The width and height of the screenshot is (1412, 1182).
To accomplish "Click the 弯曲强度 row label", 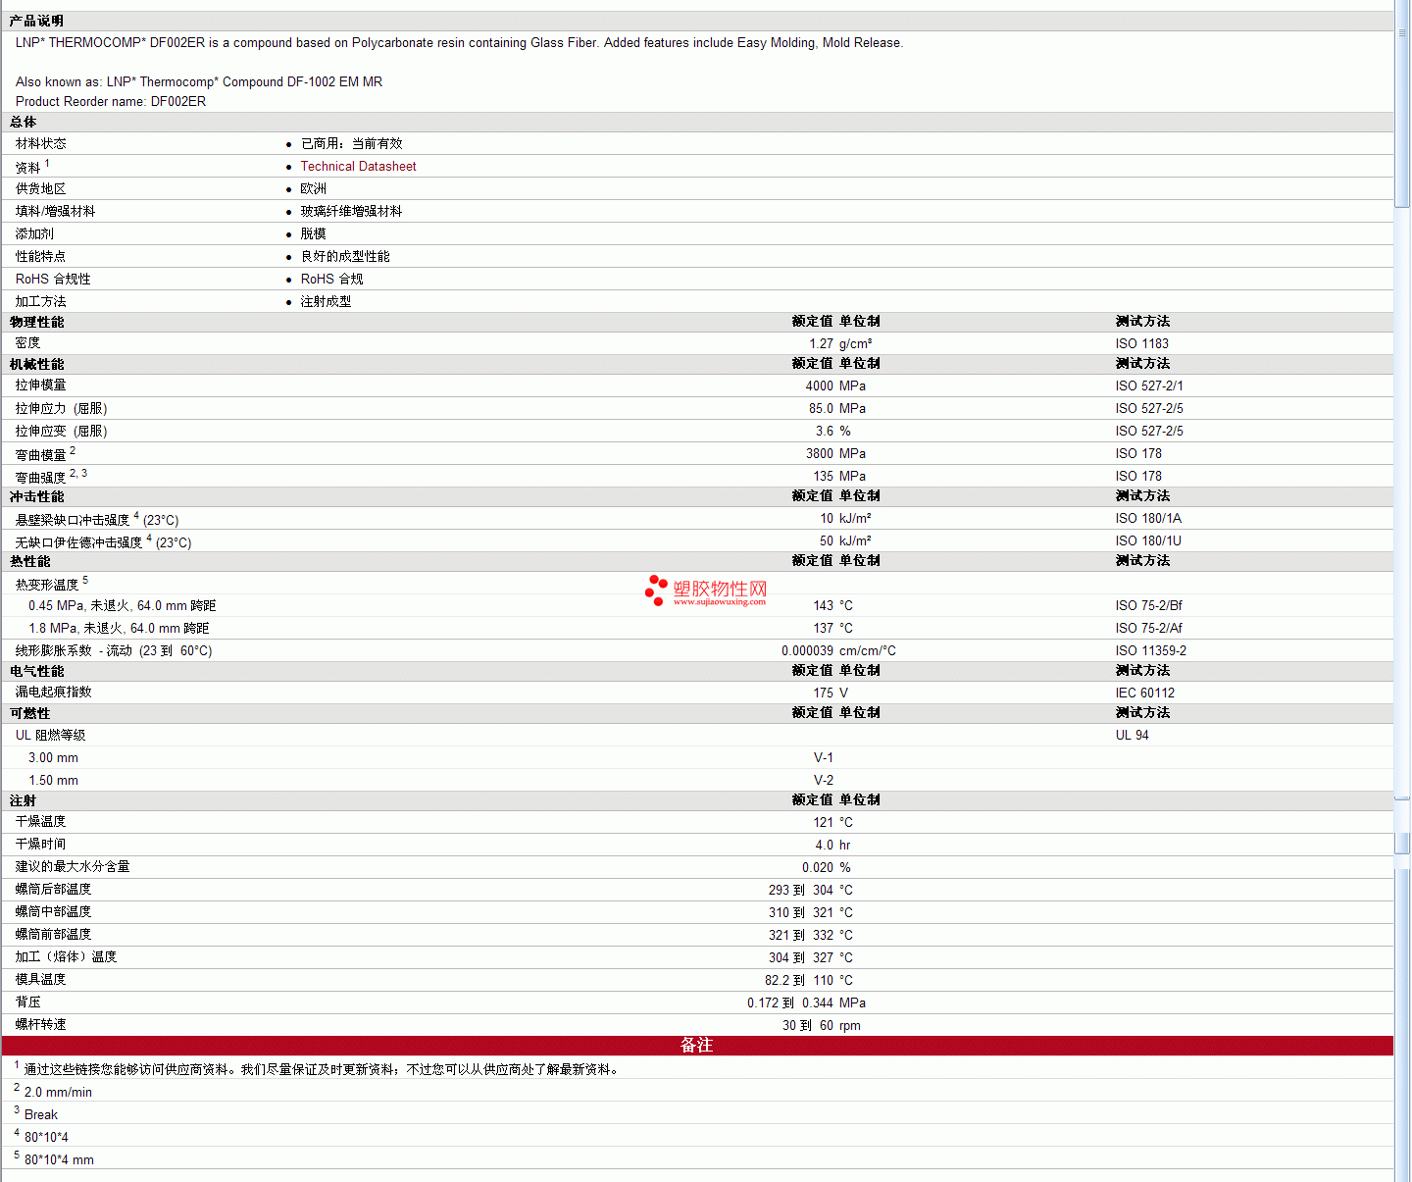I will pos(41,478).
